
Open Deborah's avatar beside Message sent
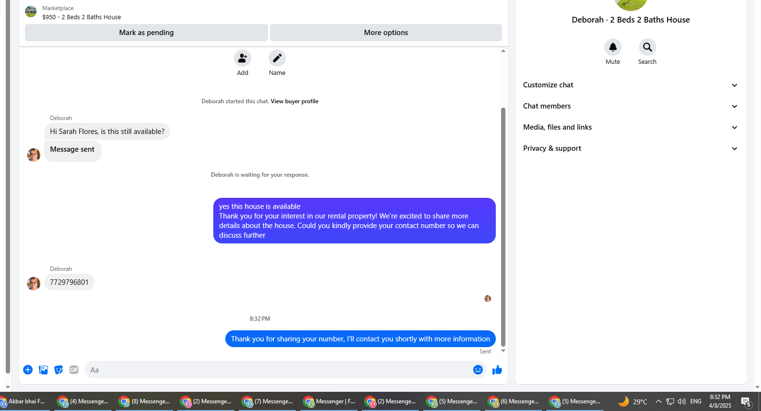pos(34,155)
